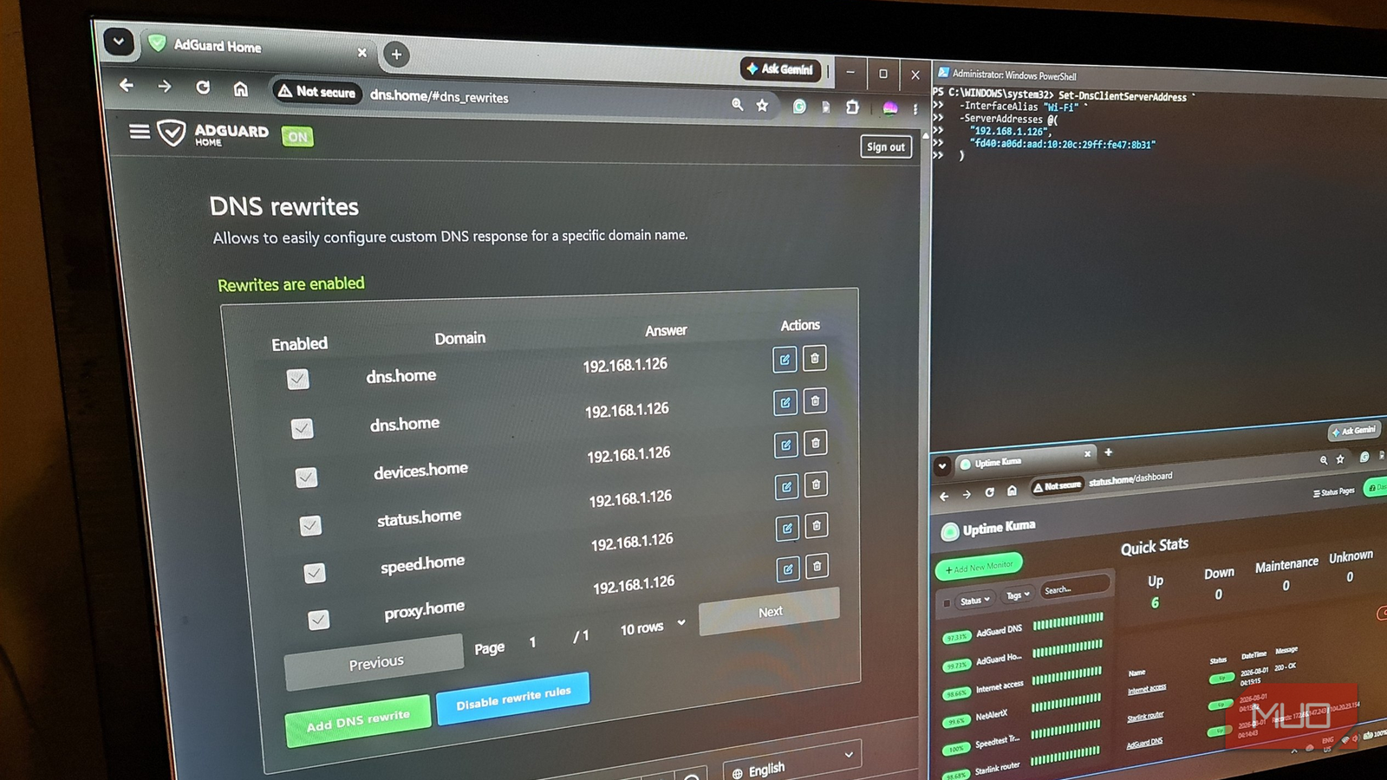Edit the proxy.home rewrite entry

788,569
